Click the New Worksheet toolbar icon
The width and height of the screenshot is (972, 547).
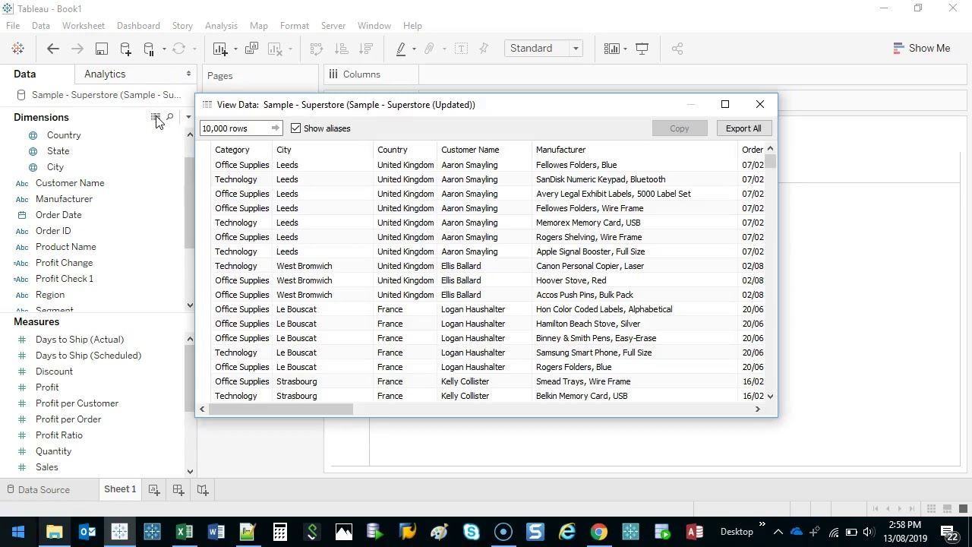[x=220, y=49]
